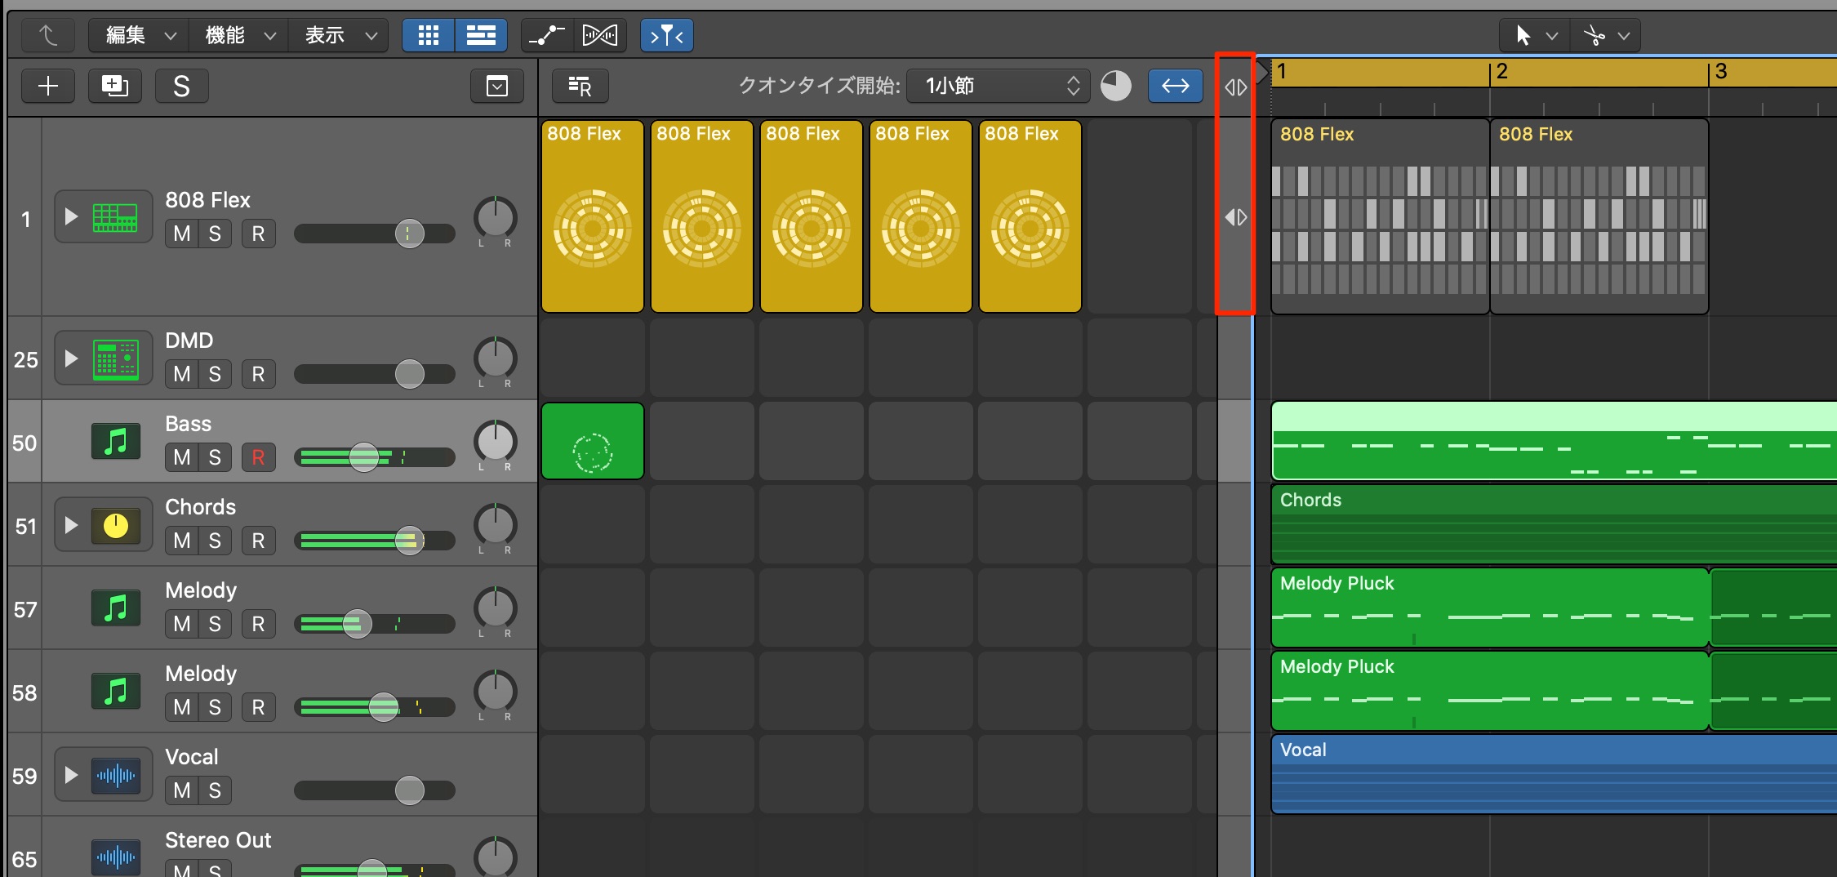The width and height of the screenshot is (1837, 877).
Task: Toggle record enable on Bass track
Action: 258,457
